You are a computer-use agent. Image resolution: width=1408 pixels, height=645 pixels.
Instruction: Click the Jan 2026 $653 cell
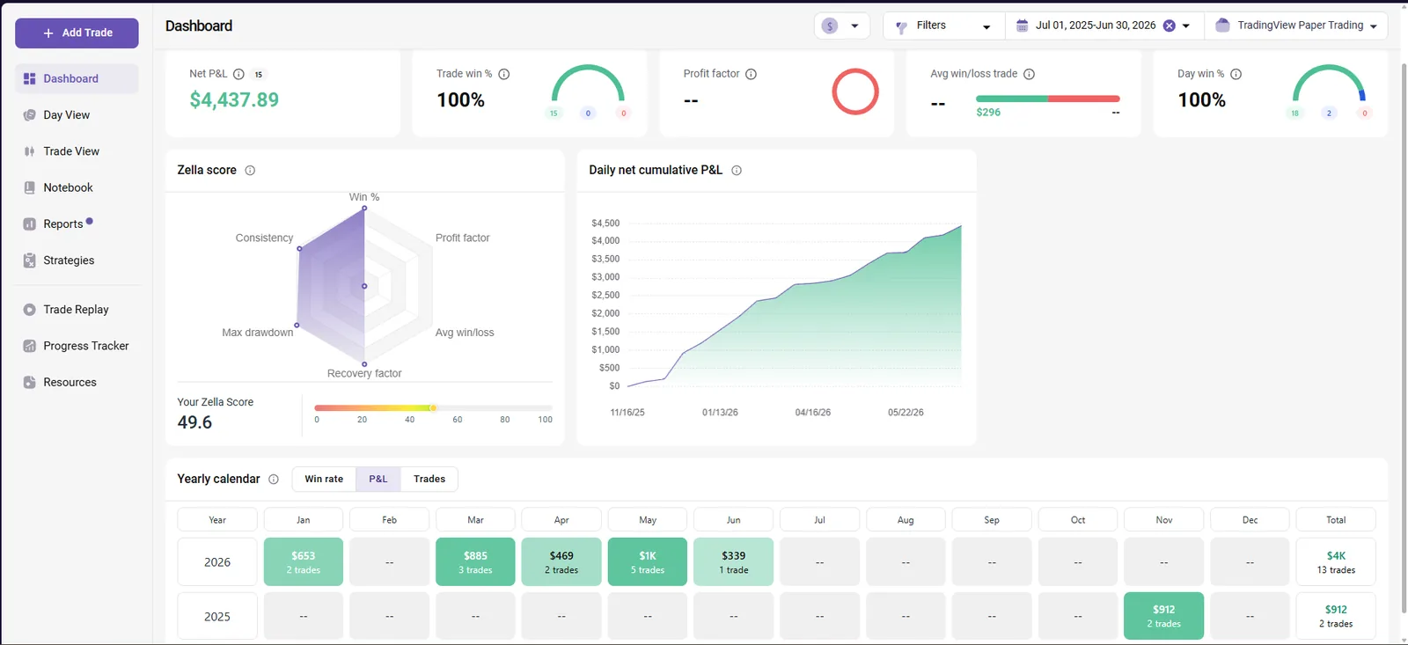click(x=304, y=562)
